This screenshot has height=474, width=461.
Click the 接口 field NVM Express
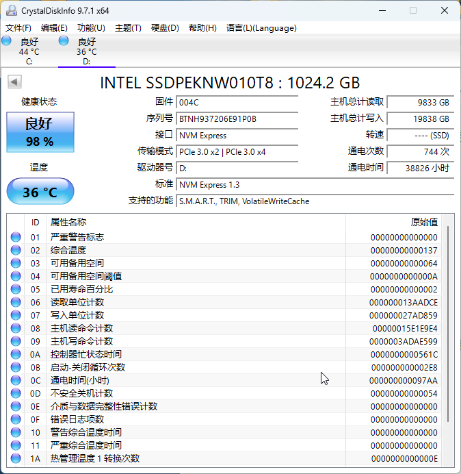[237, 135]
